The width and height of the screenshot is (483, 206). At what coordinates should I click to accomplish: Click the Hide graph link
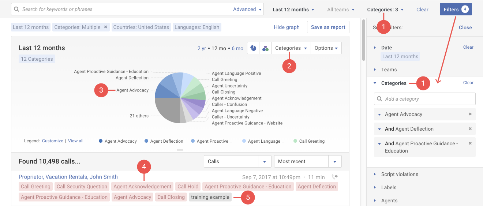pos(287,27)
